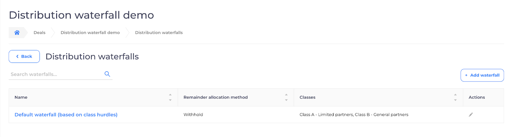Toggle the sort arrows for Remainder allocation method
Image resolution: width=511 pixels, height=137 pixels.
click(x=286, y=97)
